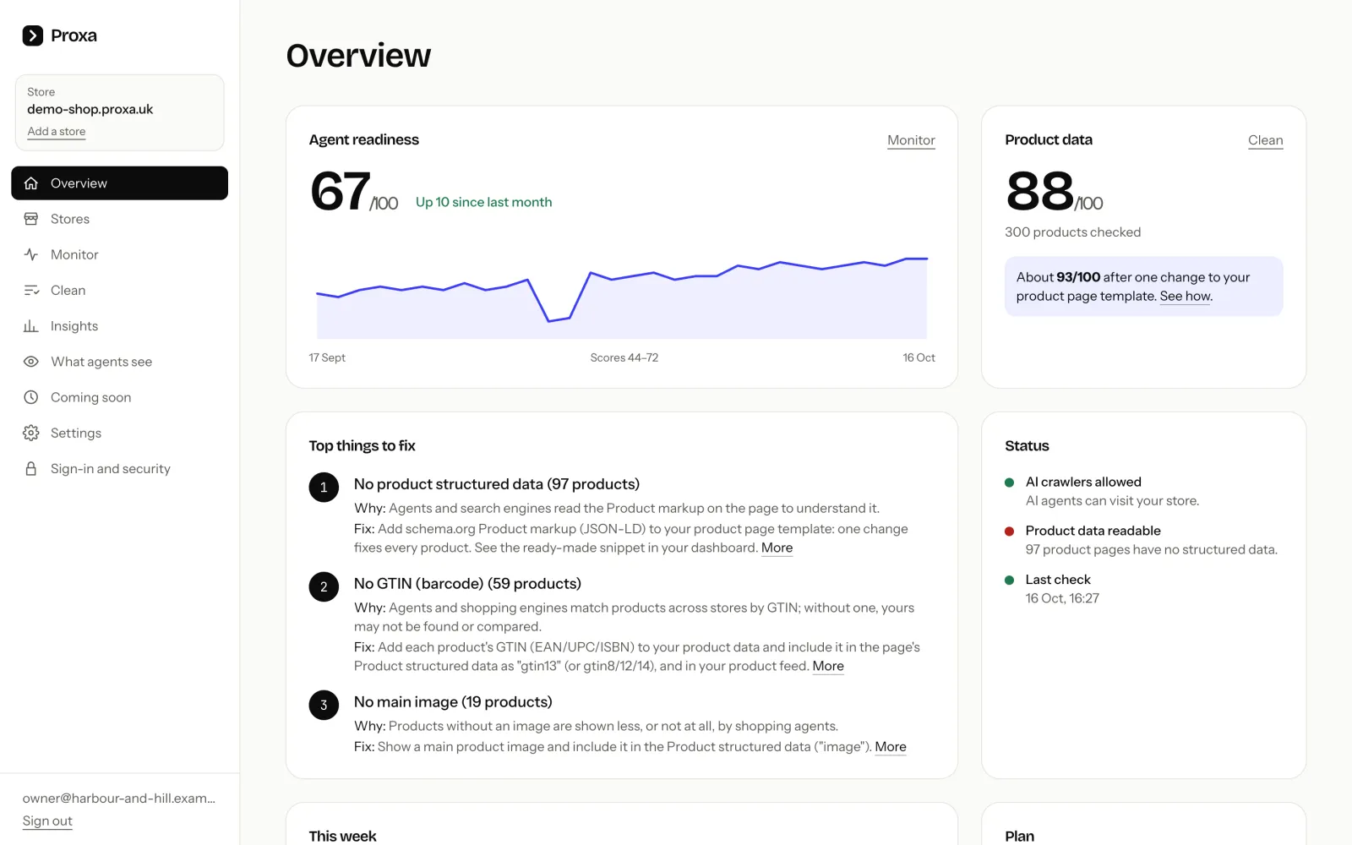Follow the See how link
Viewport: 1352px width, 845px height.
tap(1186, 297)
